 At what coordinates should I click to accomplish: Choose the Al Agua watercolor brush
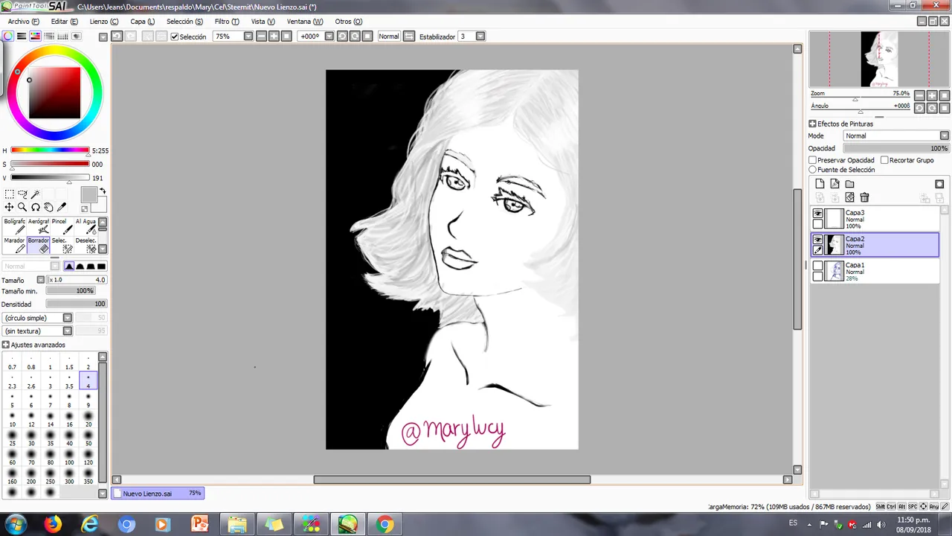click(86, 226)
